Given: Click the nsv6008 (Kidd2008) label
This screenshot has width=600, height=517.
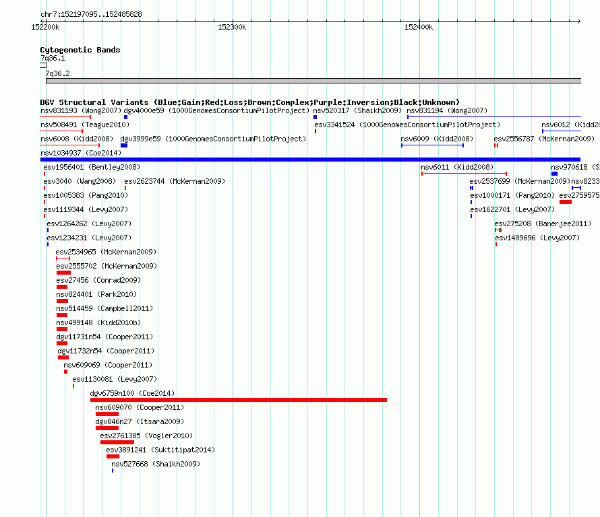Looking at the screenshot, I should point(77,139).
